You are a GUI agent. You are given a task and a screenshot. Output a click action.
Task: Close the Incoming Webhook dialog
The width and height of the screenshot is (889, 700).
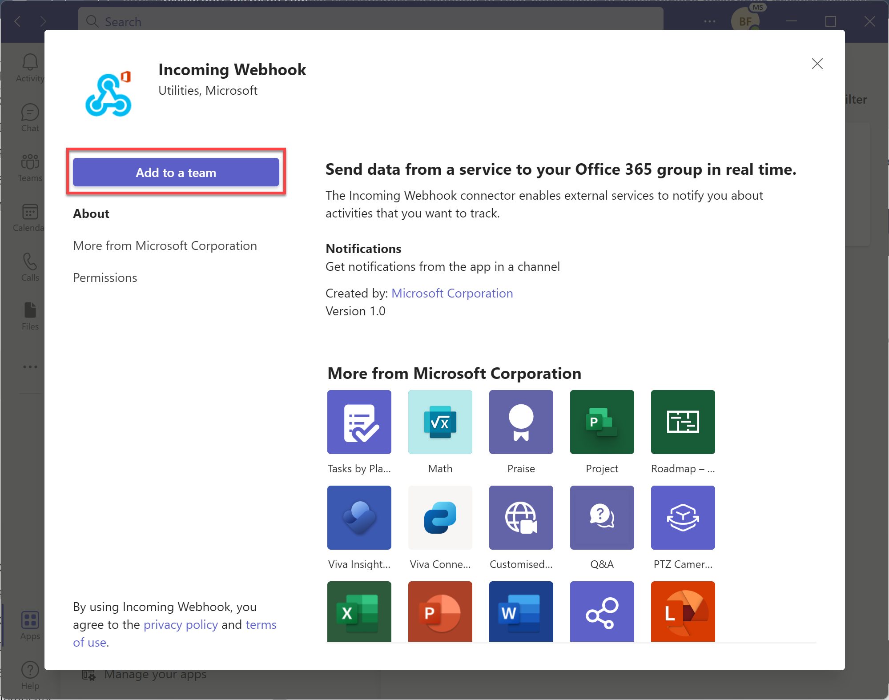click(x=817, y=64)
